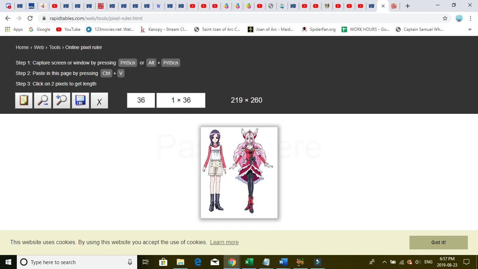This screenshot has width=478, height=269.
Task: Open Task View on the taskbar
Action: click(146, 262)
